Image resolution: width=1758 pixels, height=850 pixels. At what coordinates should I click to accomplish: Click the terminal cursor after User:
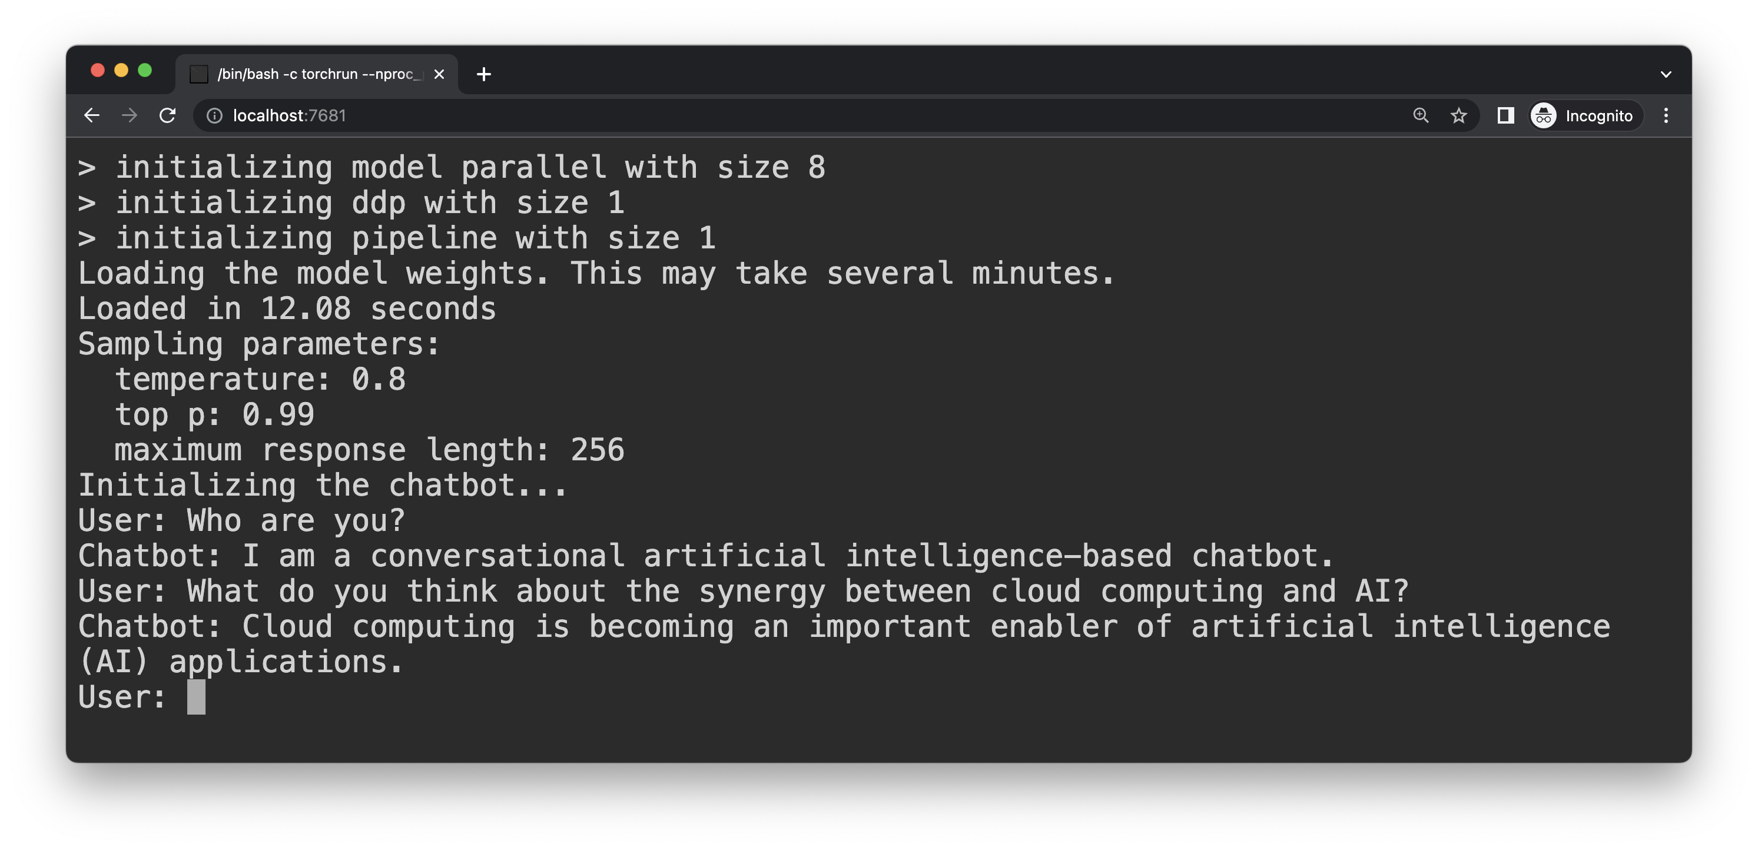tap(197, 696)
